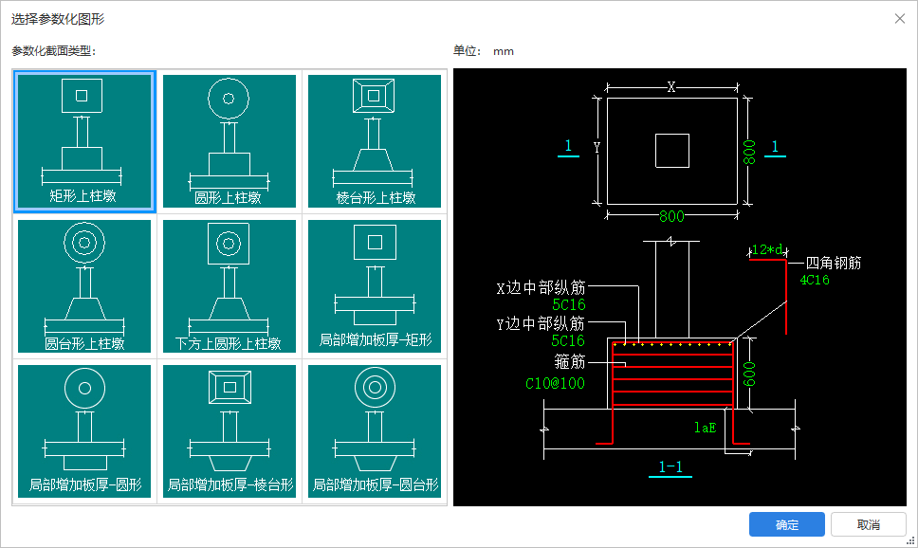
Task: Choose the 下方上圆形上柱墩 section type
Action: pyautogui.click(x=229, y=286)
